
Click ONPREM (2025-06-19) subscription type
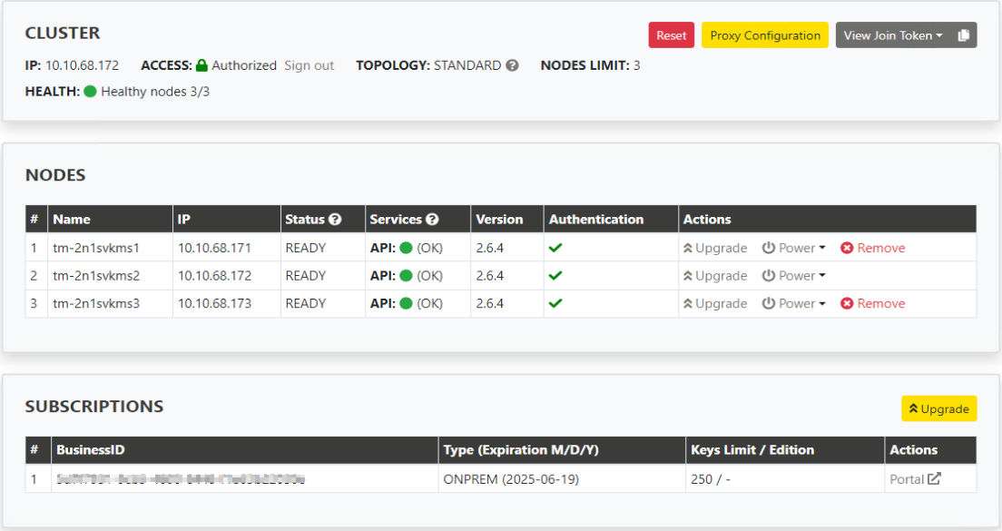tap(511, 479)
